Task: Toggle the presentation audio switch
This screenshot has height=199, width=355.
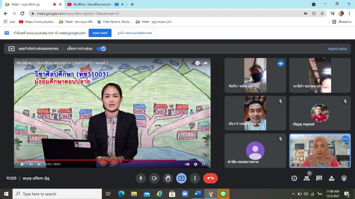Action: click(x=101, y=49)
